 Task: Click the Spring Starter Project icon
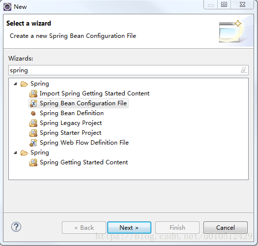[x=33, y=133]
